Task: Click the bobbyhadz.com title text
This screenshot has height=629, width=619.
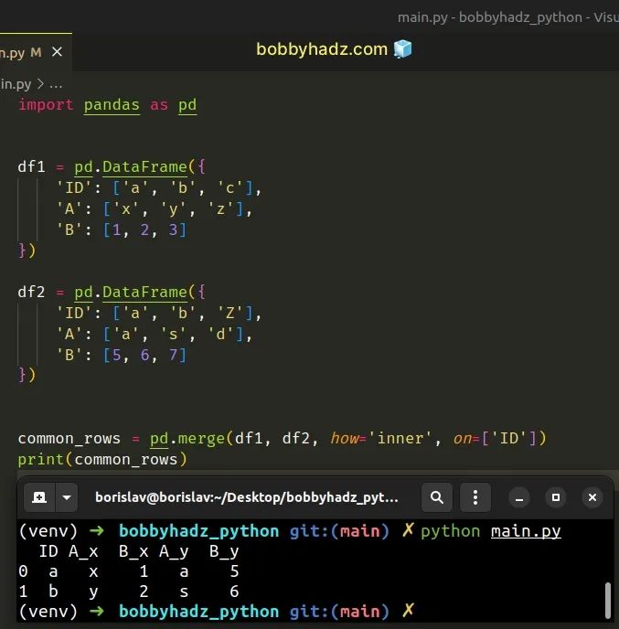Action: pyautogui.click(x=322, y=49)
